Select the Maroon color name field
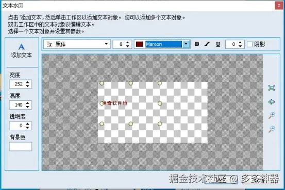This screenshot has width=285, height=190. click(163, 44)
